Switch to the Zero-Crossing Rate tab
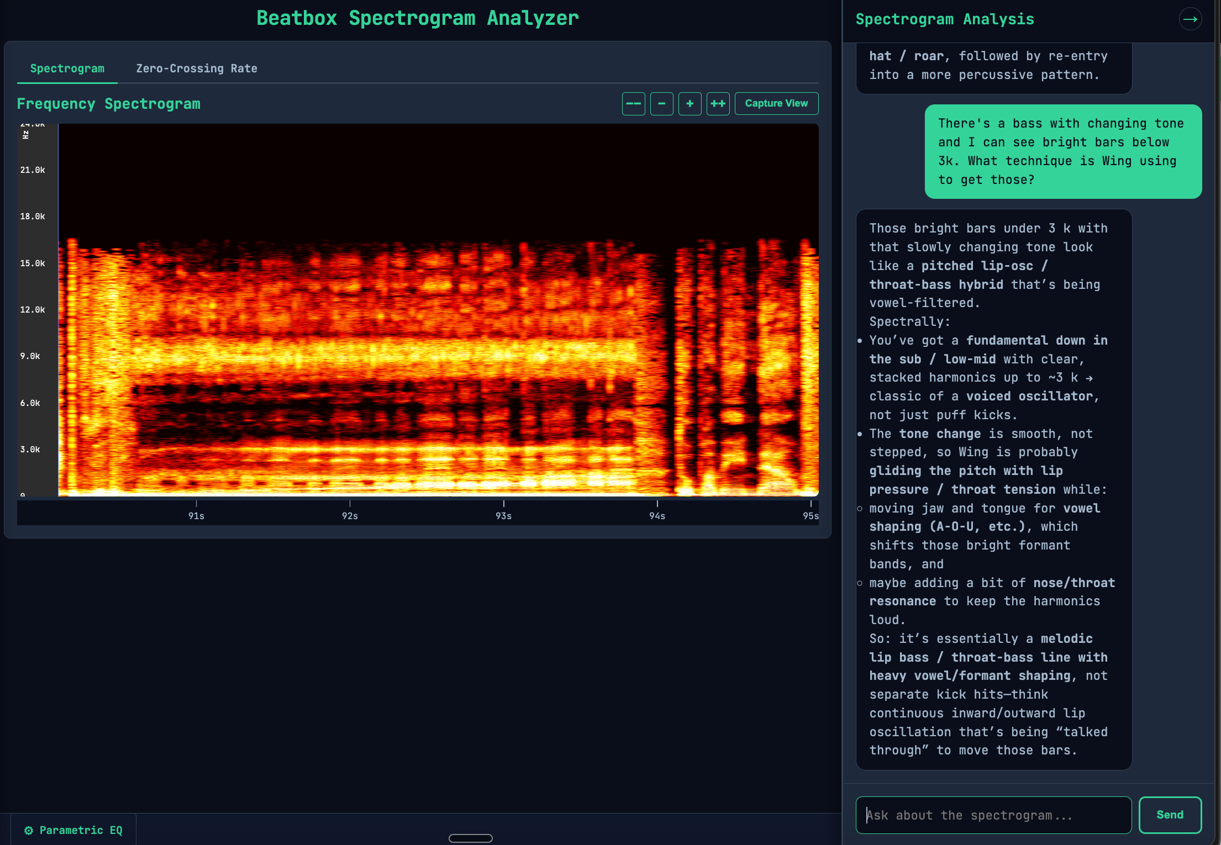Screen dimensions: 1221x845 pyautogui.click(x=197, y=68)
